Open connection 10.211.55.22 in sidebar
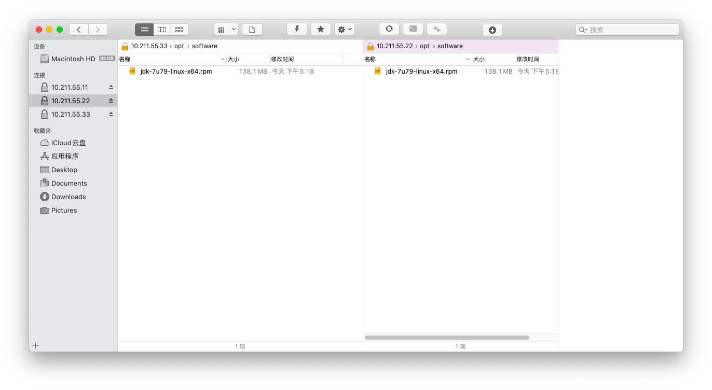The width and height of the screenshot is (712, 390). tap(73, 101)
